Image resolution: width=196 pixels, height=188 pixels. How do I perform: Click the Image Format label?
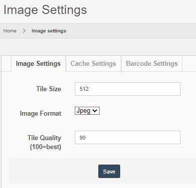[x=40, y=114]
